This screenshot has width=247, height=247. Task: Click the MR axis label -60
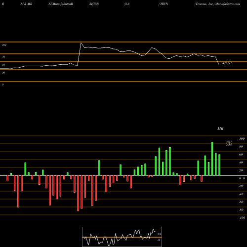pos(241,202)
